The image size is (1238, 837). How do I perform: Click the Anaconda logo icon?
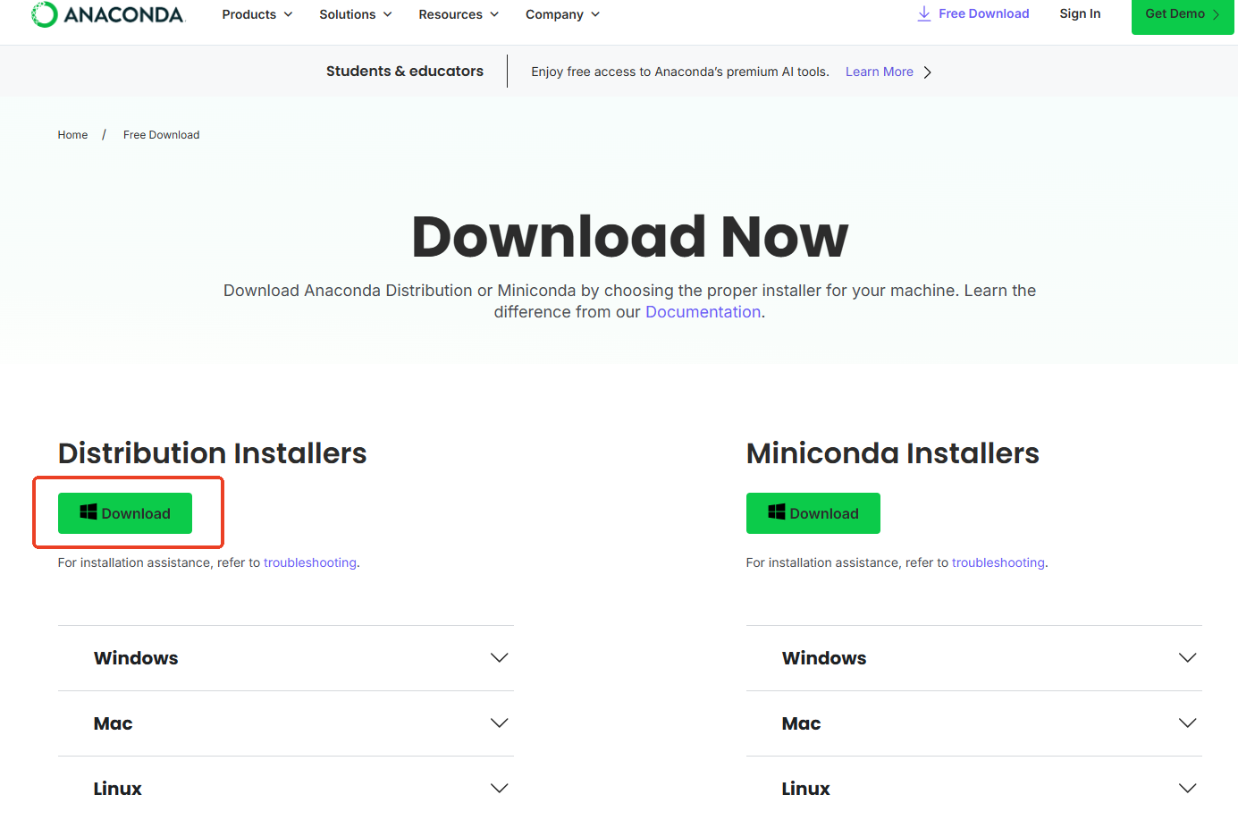point(41,13)
